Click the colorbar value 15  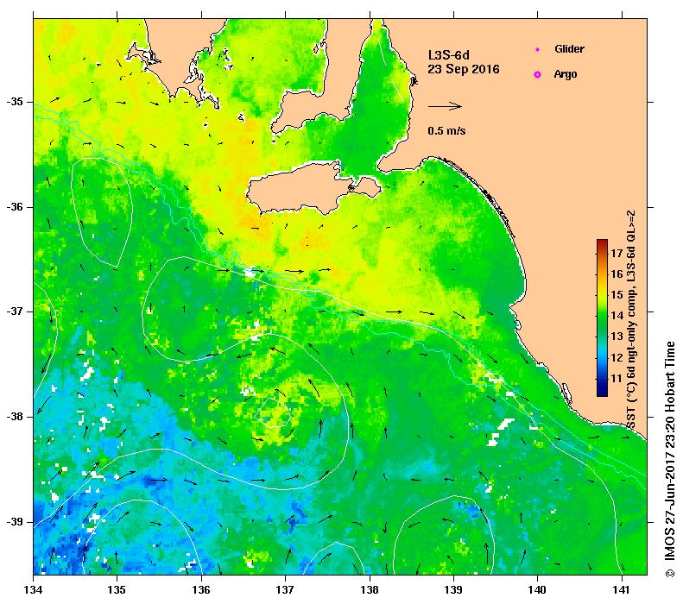(x=617, y=294)
